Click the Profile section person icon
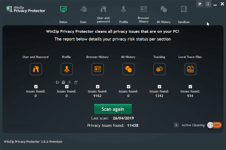Viewport: 226px width, 150px height. click(x=67, y=69)
